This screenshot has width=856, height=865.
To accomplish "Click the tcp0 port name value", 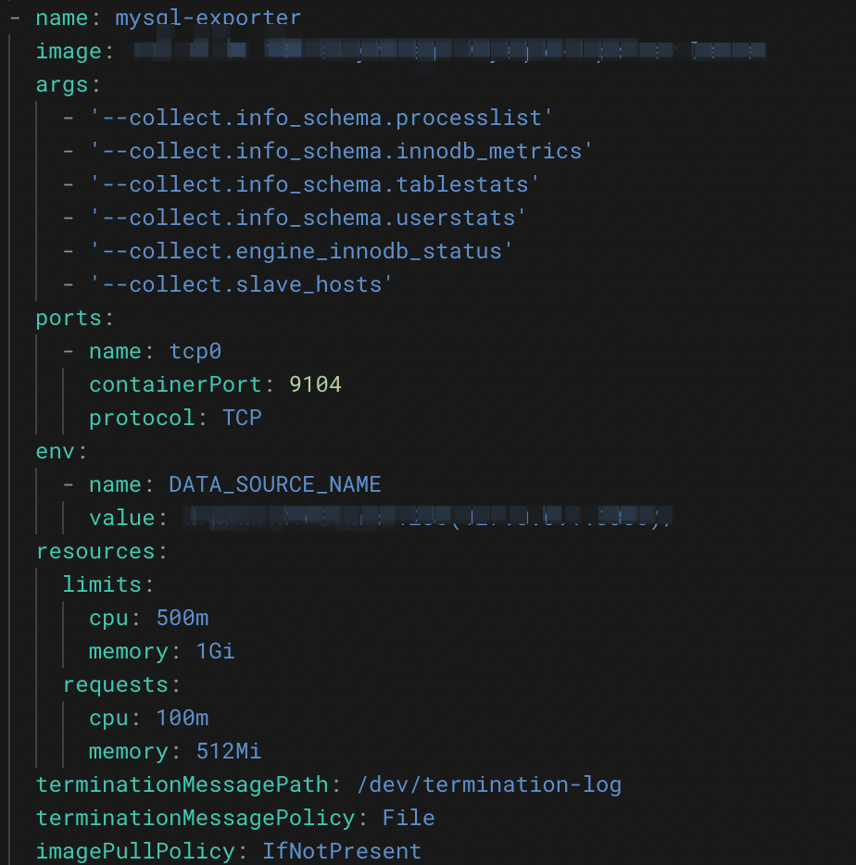I will [x=195, y=351].
